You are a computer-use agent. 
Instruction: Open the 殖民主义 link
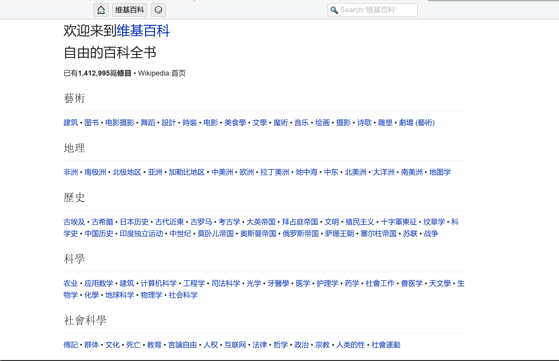[x=360, y=222]
